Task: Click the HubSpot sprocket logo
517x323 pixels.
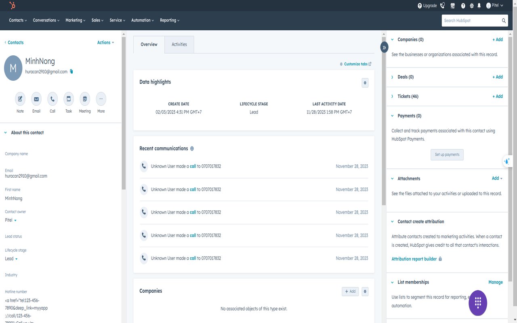Action: pyautogui.click(x=13, y=6)
